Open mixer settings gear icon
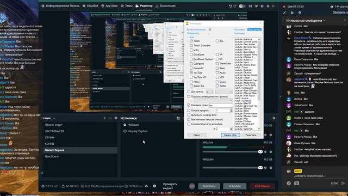 click(x=274, y=118)
